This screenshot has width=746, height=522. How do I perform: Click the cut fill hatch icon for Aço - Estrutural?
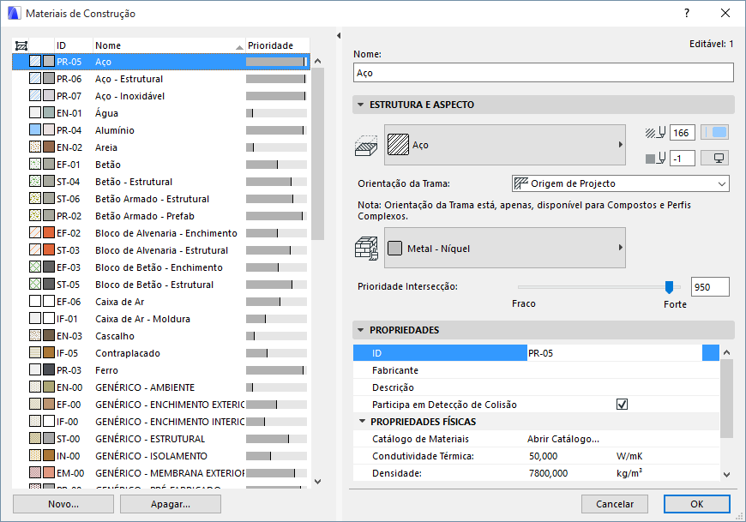(35, 79)
